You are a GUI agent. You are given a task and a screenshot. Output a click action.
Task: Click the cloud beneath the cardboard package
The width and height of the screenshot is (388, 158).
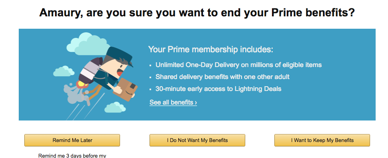pos(115,107)
